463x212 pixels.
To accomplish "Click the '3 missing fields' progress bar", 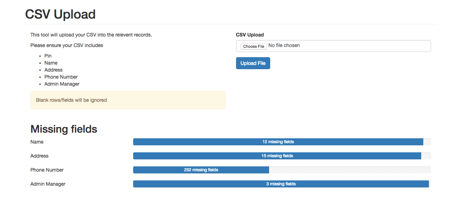I will point(281,184).
